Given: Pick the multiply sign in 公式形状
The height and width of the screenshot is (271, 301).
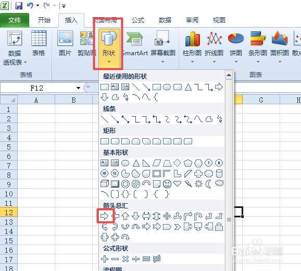Looking at the screenshot, I should (x=126, y=258).
